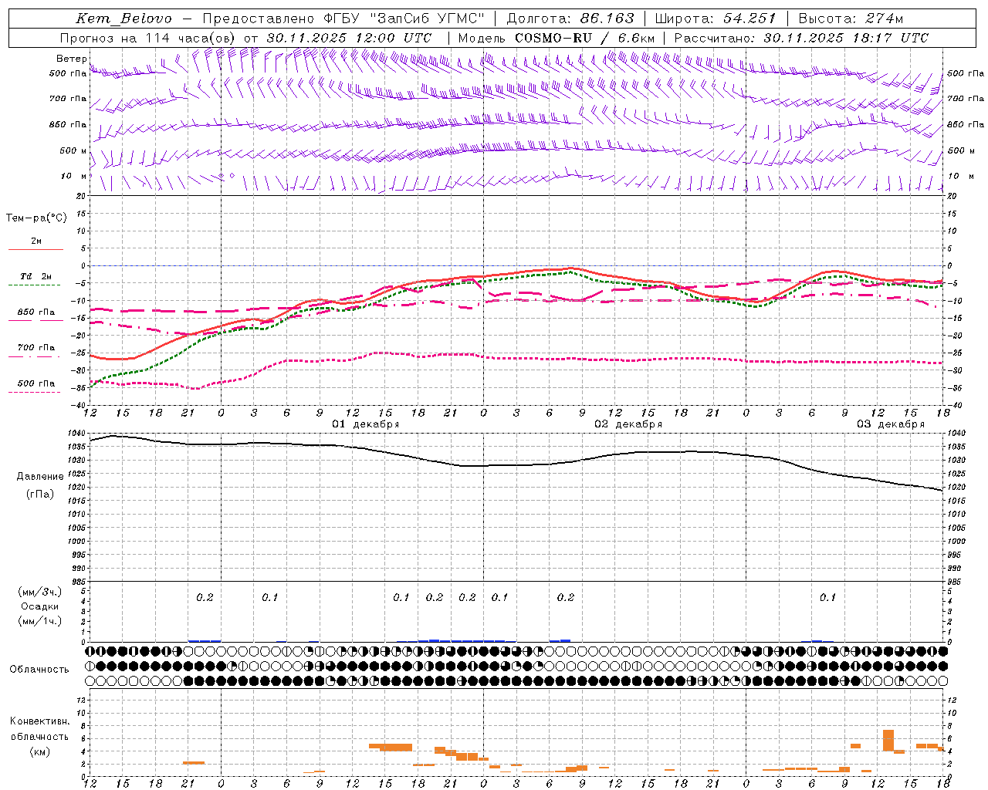Screen dimensions: 988x790
Task: Click the 'Облачность' cloud cover label
Action: (x=39, y=669)
